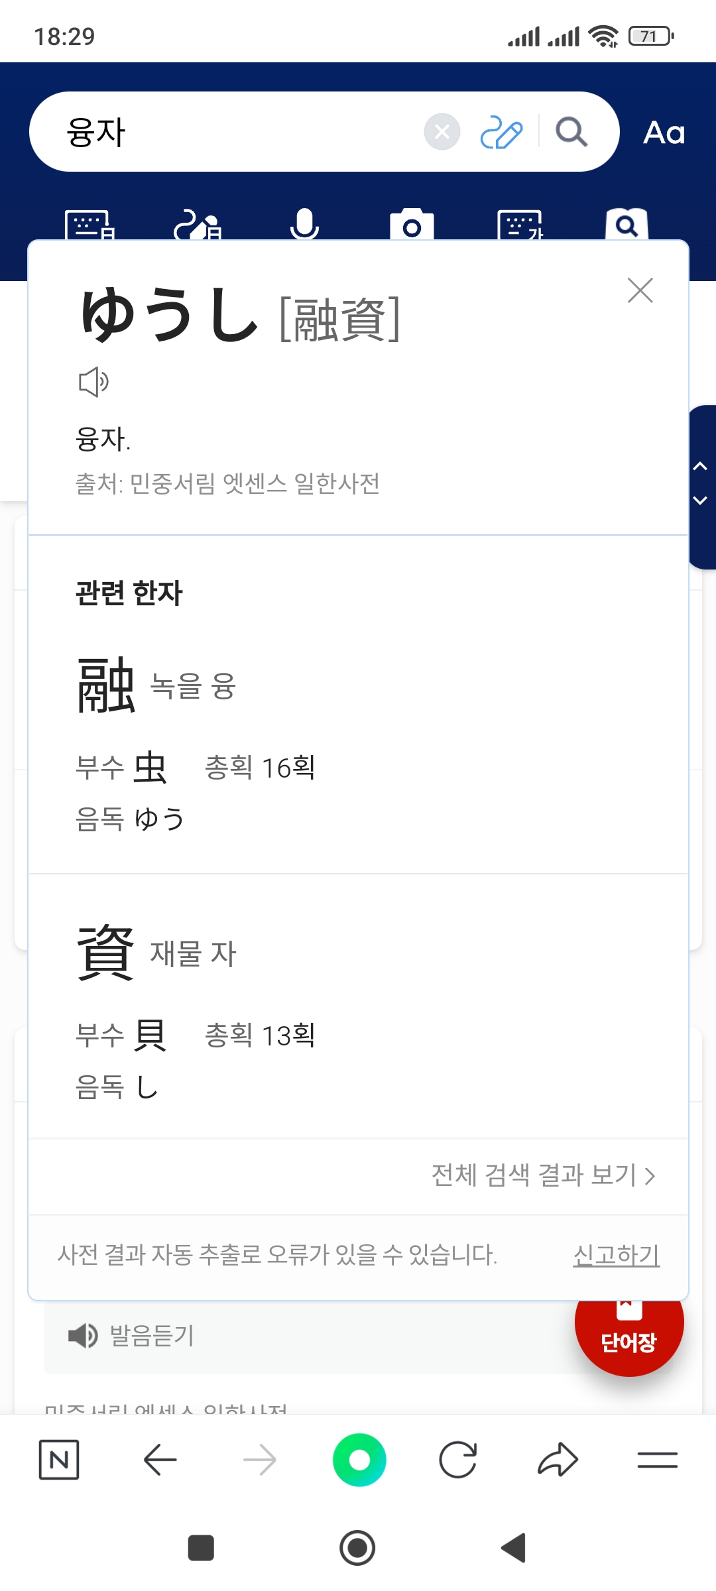Reload the page with the refresh icon

458,1459
